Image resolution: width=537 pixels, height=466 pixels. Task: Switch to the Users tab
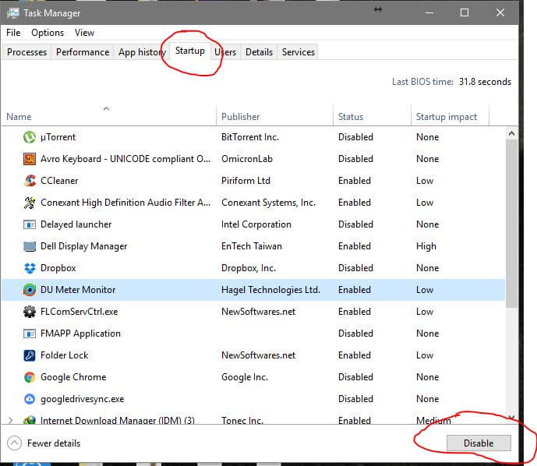225,52
